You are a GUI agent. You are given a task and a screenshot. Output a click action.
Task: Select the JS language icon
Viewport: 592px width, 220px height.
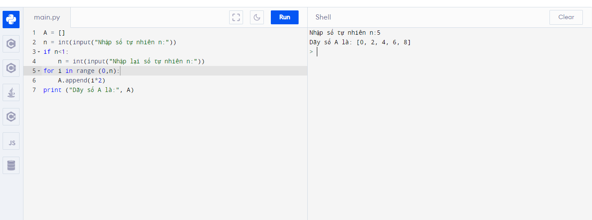point(11,141)
